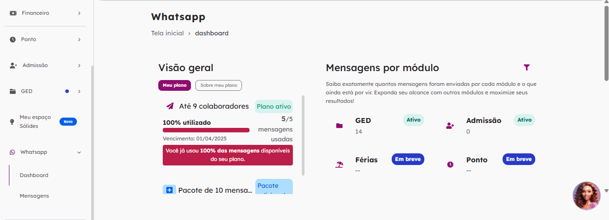Screen dimensions: 609x220
Task: Click the GED folder icon in sidebar
Action: pos(13,91)
